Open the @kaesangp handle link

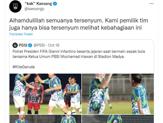[34, 9]
